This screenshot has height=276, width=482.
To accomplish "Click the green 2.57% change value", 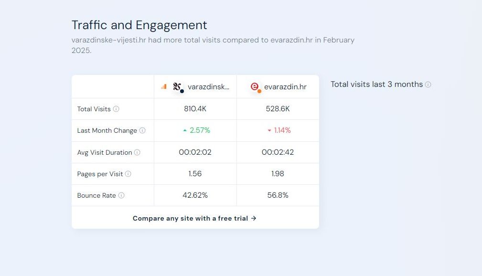I will coord(200,130).
